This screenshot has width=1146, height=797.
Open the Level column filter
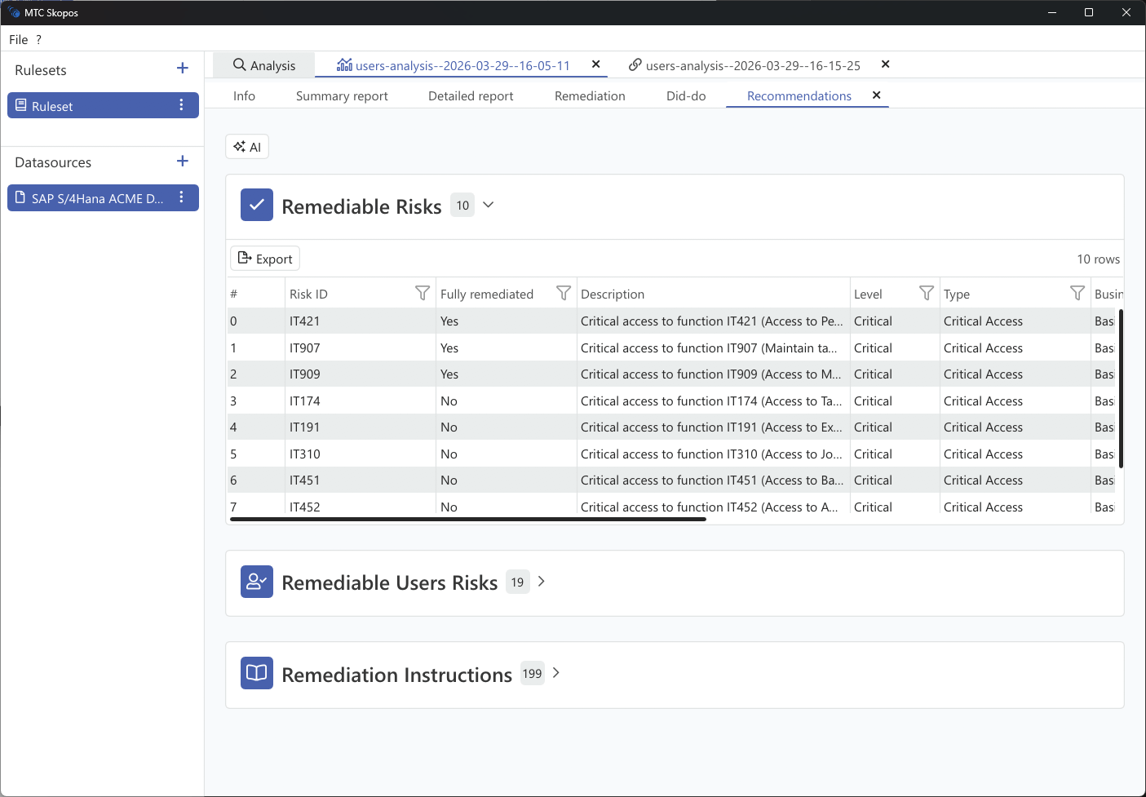pos(926,293)
